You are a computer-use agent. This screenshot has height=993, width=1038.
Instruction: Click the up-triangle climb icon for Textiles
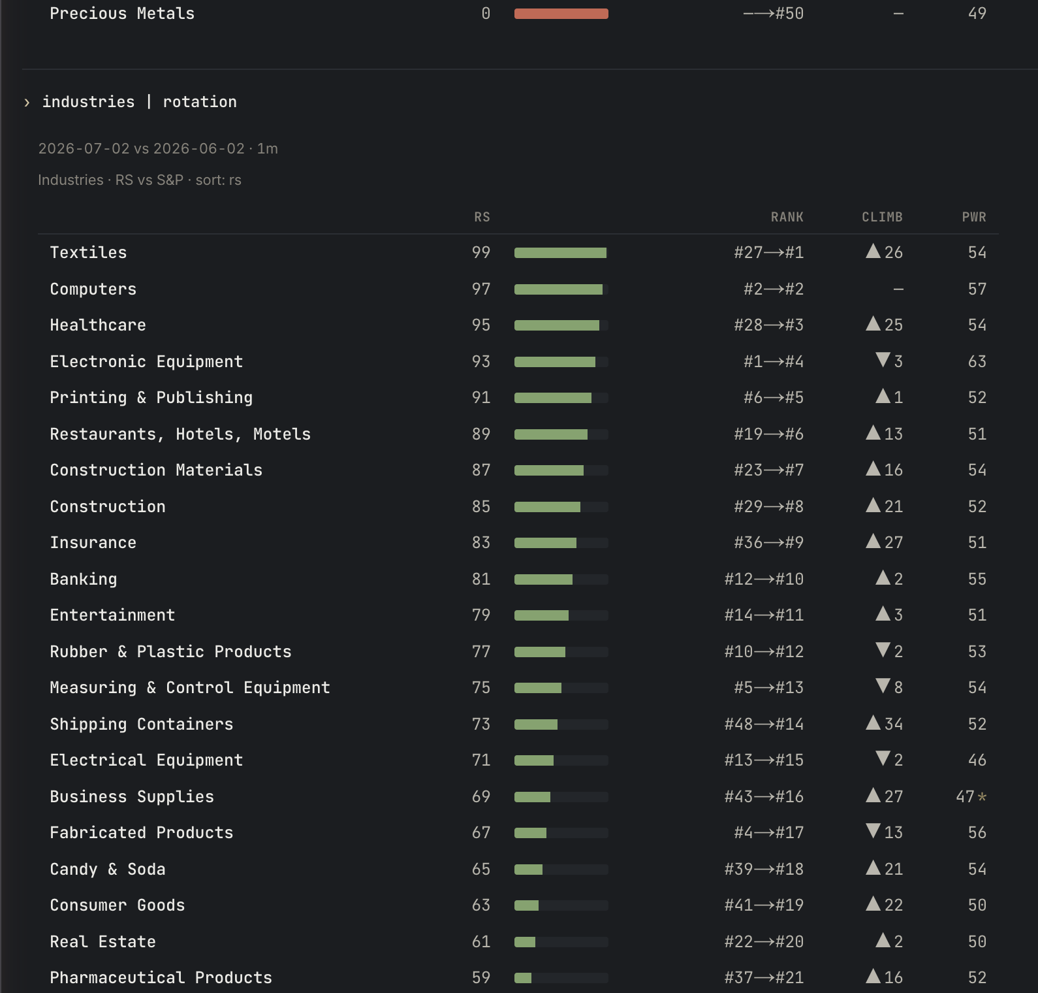point(873,251)
